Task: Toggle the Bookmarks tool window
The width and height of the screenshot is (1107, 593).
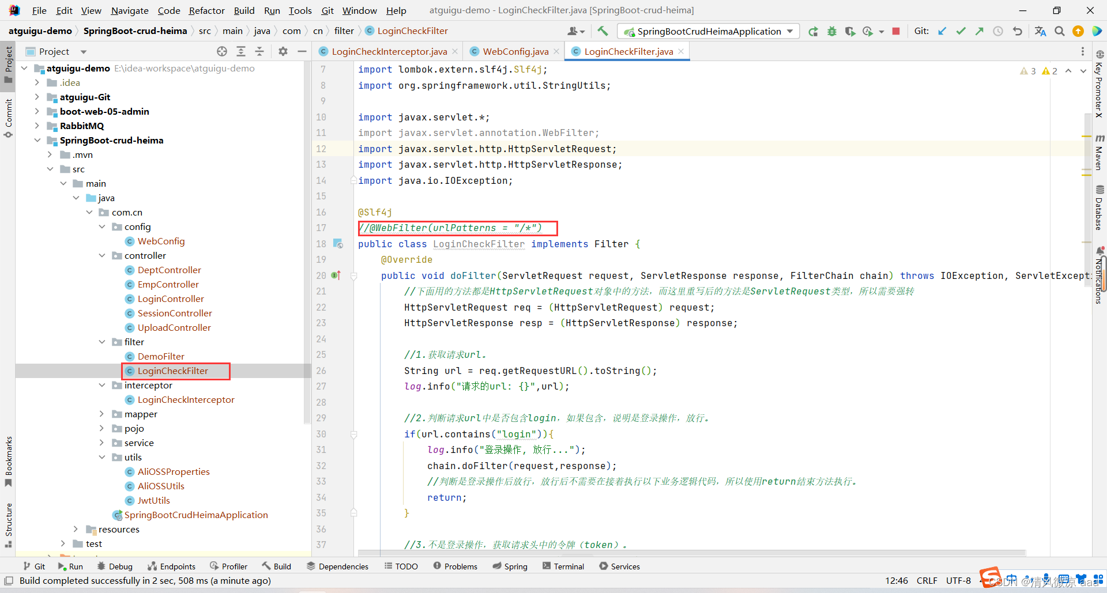Action: tap(8, 461)
